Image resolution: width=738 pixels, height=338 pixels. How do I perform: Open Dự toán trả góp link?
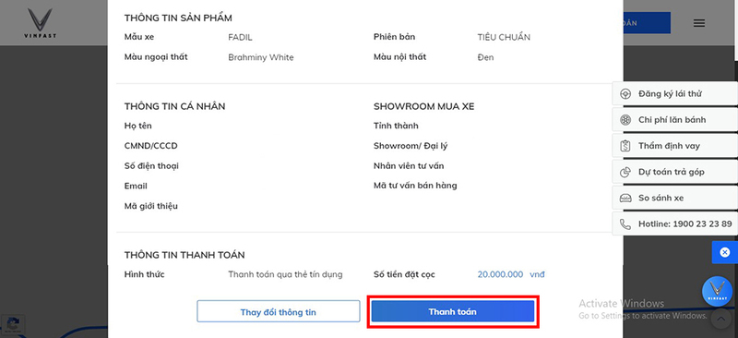click(672, 172)
